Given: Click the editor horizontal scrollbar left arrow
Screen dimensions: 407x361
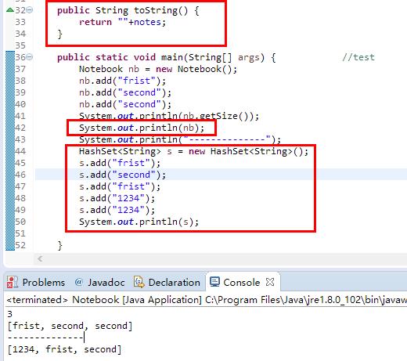Looking at the screenshot, I should click(x=40, y=258).
